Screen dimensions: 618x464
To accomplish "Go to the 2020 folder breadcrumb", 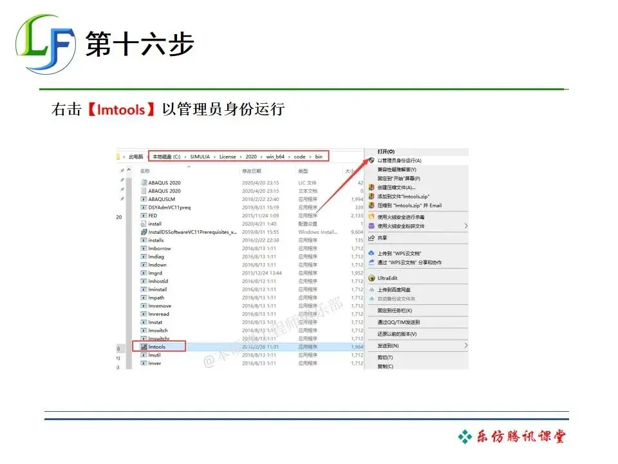I will [251, 157].
